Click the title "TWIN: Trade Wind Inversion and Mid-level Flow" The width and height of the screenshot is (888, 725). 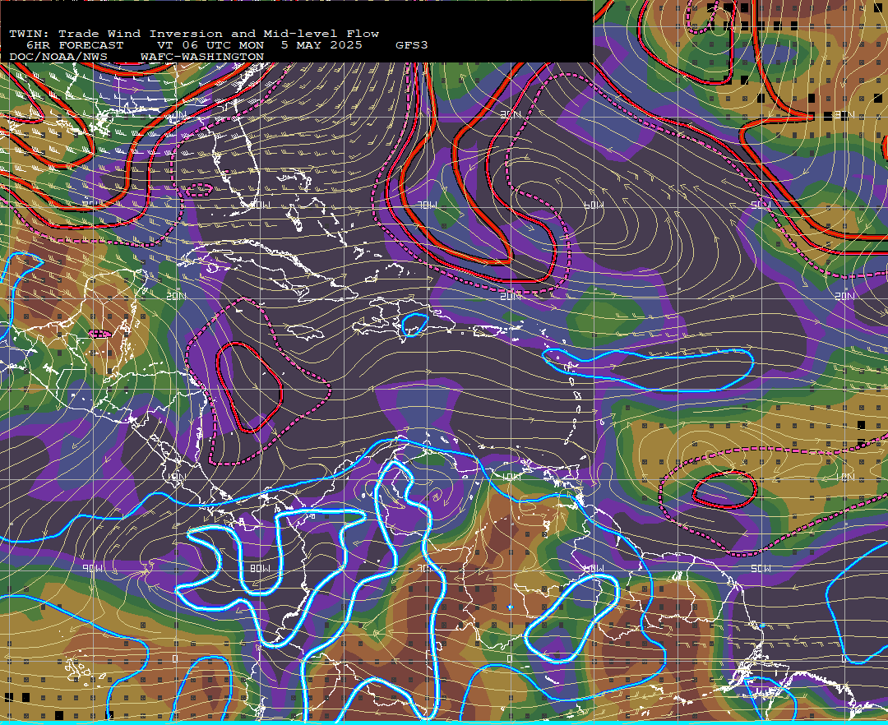[x=194, y=34]
